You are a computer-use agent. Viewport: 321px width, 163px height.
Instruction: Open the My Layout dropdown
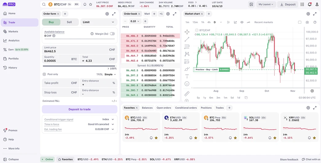click(x=266, y=4)
